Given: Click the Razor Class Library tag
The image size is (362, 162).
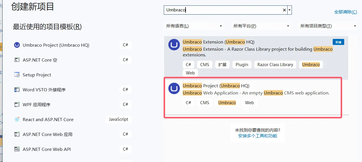Looking at the screenshot, I should tap(275, 65).
